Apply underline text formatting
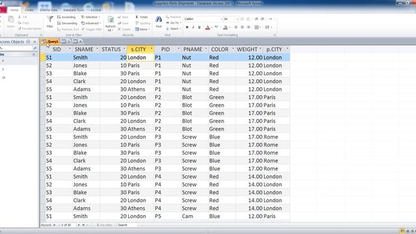 [200, 27]
